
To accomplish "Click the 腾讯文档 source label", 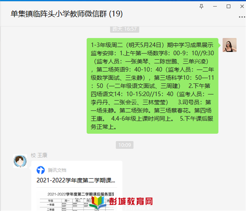I will [x=57, y=170].
